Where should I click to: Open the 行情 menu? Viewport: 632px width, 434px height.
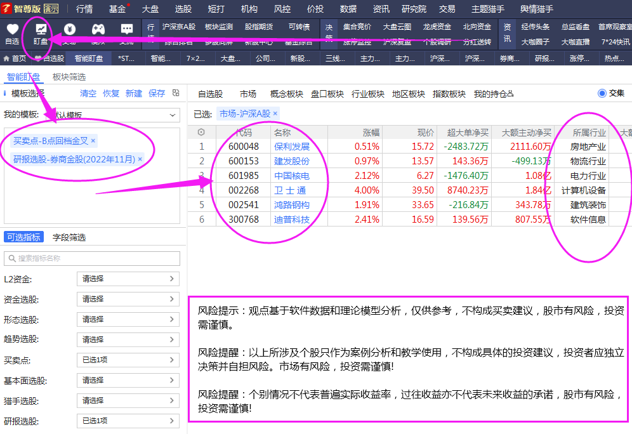pos(84,9)
